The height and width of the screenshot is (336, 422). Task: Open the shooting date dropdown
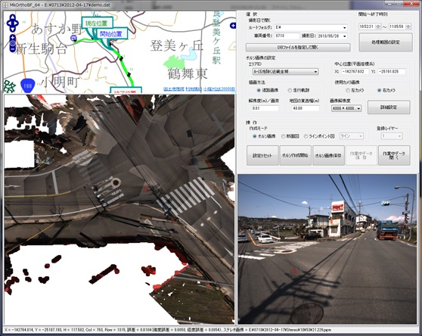[344, 36]
